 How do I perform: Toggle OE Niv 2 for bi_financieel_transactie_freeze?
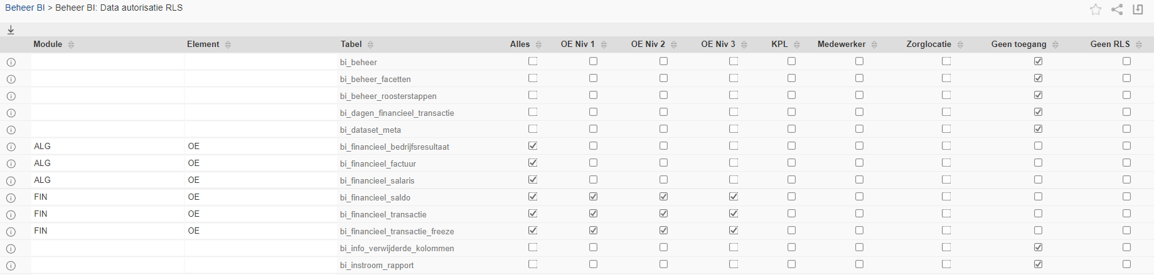tap(663, 231)
